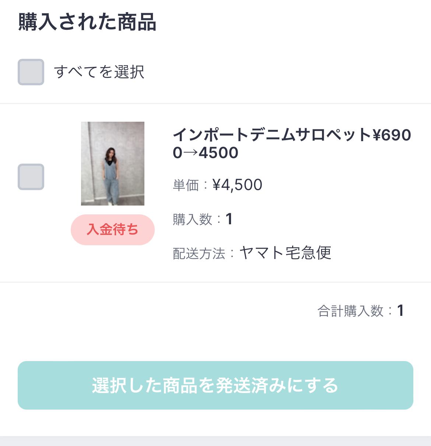
Task: Open the denim salopette product thumbnail
Action: pos(113,163)
